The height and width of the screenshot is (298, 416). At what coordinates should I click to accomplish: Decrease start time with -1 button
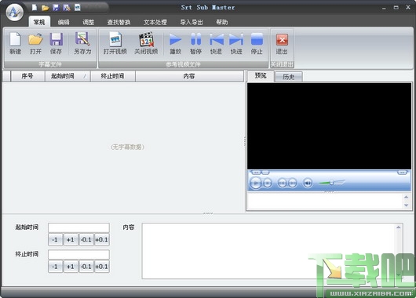pyautogui.click(x=56, y=240)
